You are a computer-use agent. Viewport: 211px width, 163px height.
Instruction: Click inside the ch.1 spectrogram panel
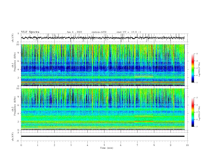point(103,65)
